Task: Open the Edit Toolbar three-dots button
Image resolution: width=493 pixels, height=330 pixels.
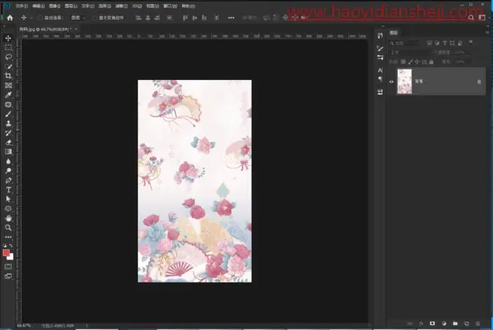Action: click(8, 237)
